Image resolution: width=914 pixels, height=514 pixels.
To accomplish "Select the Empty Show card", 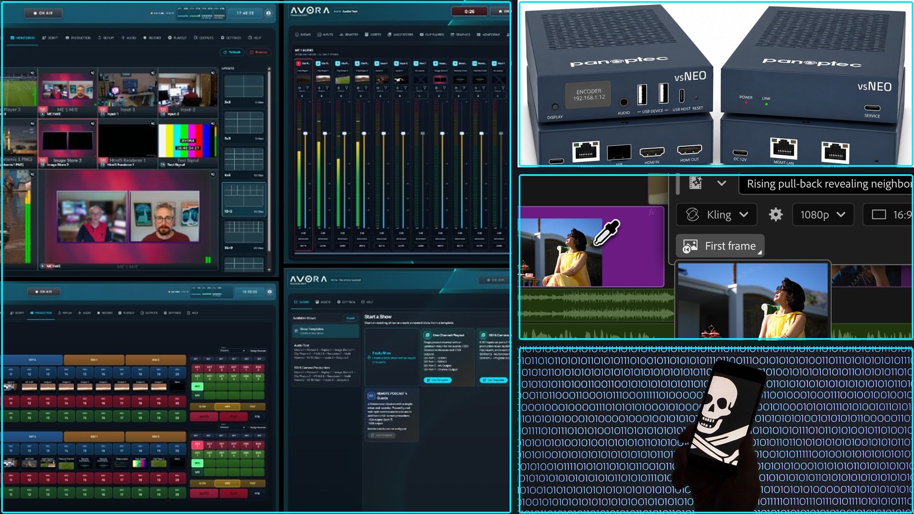I will (392, 357).
